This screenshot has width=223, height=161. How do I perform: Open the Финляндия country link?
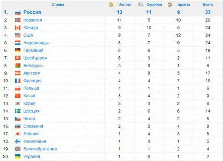coord(35,141)
